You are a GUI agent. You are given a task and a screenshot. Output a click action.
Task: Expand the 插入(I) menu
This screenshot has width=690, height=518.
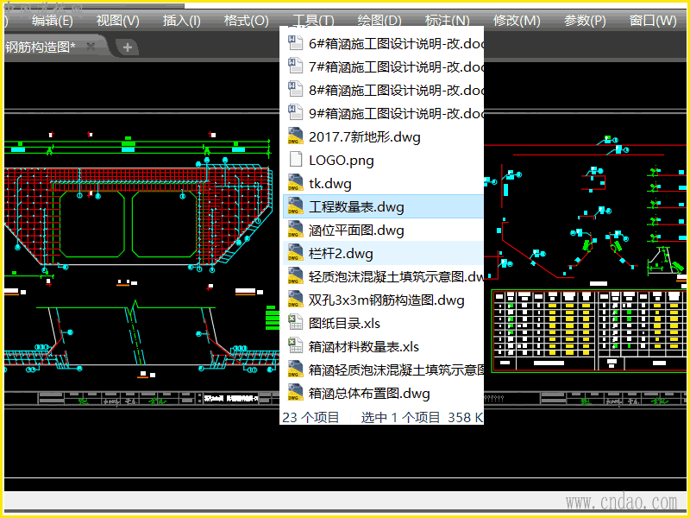181,21
